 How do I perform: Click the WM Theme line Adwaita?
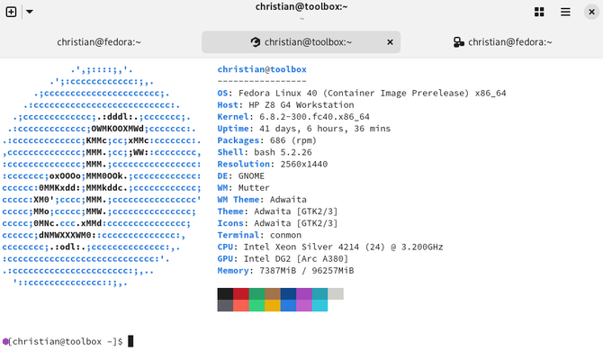point(262,200)
